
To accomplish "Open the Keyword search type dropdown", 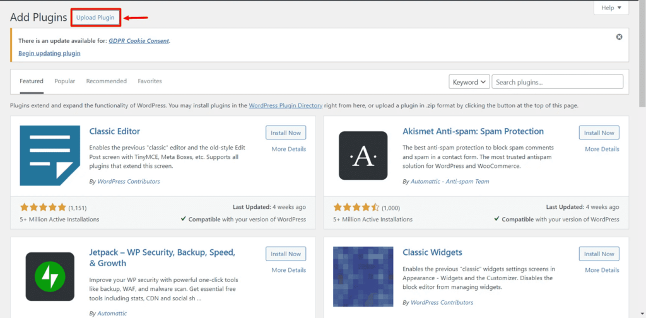I will (x=469, y=82).
